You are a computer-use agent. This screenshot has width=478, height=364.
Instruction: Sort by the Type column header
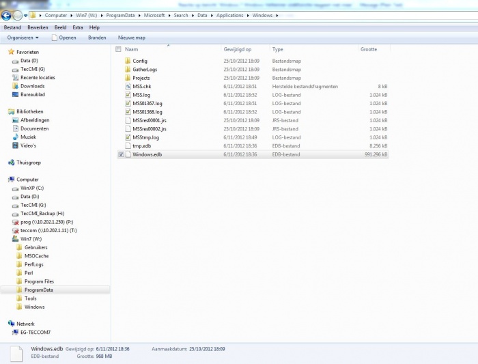coord(278,49)
